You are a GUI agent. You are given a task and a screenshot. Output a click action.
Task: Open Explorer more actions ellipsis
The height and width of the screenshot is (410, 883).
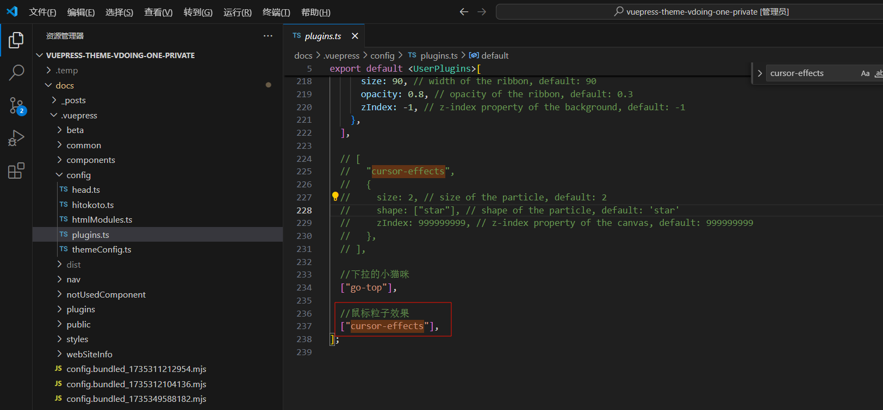pos(268,36)
